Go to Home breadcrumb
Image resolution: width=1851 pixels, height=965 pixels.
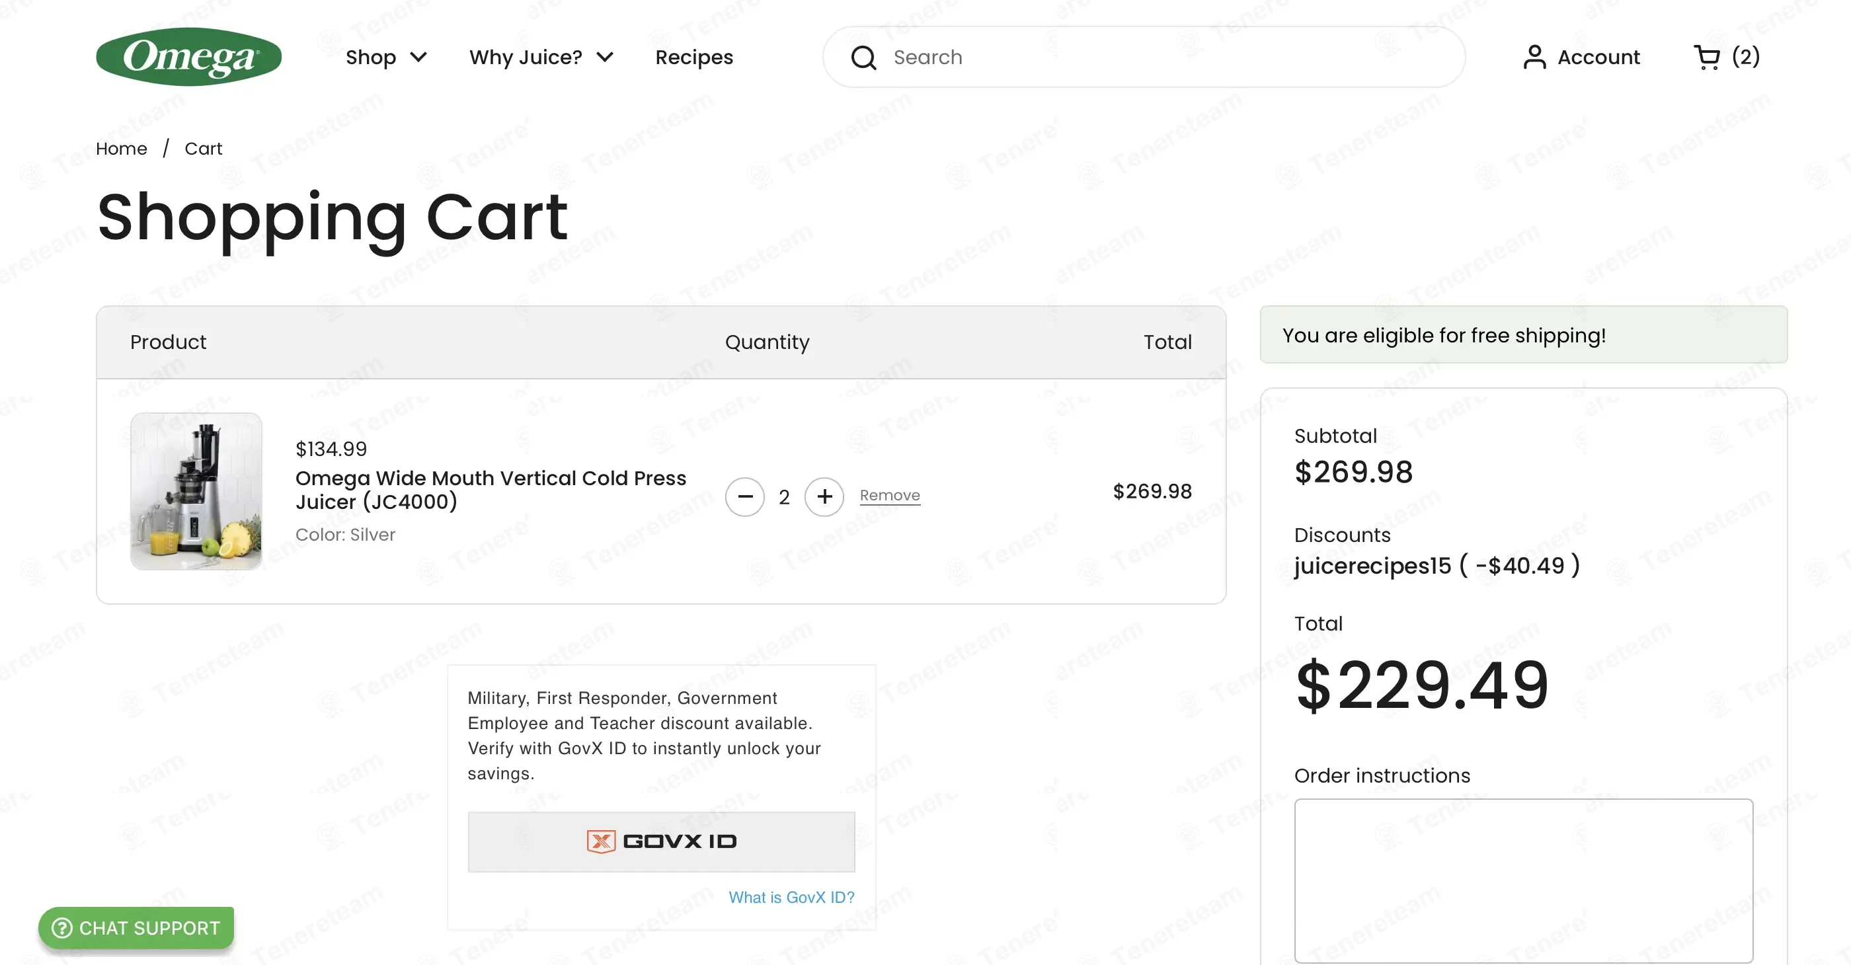point(122,148)
